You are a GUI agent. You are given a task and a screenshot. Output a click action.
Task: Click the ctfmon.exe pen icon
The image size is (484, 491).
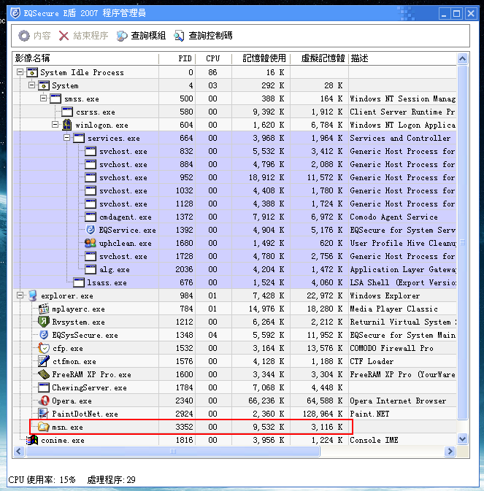(44, 361)
